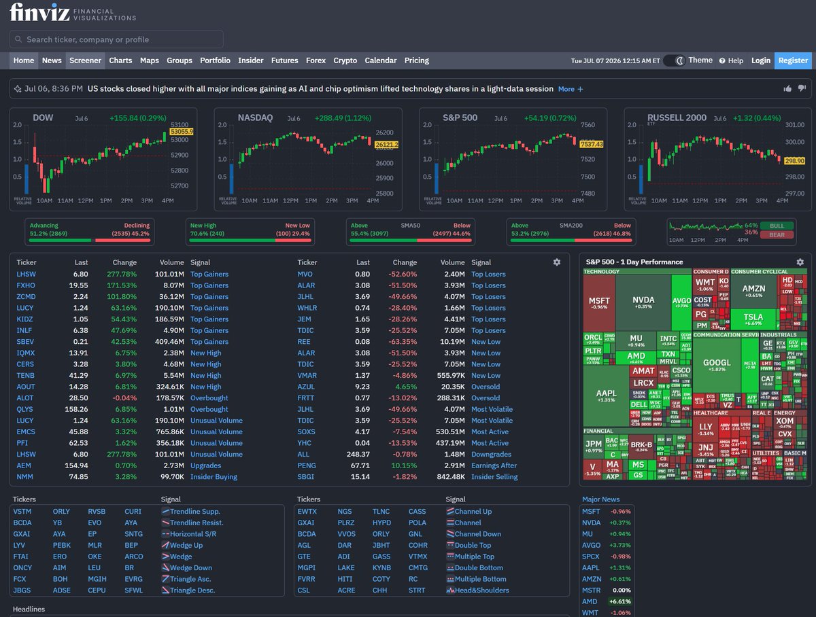Image resolution: width=816 pixels, height=617 pixels.
Task: Give the market summary a thumbs up
Action: pyautogui.click(x=787, y=88)
